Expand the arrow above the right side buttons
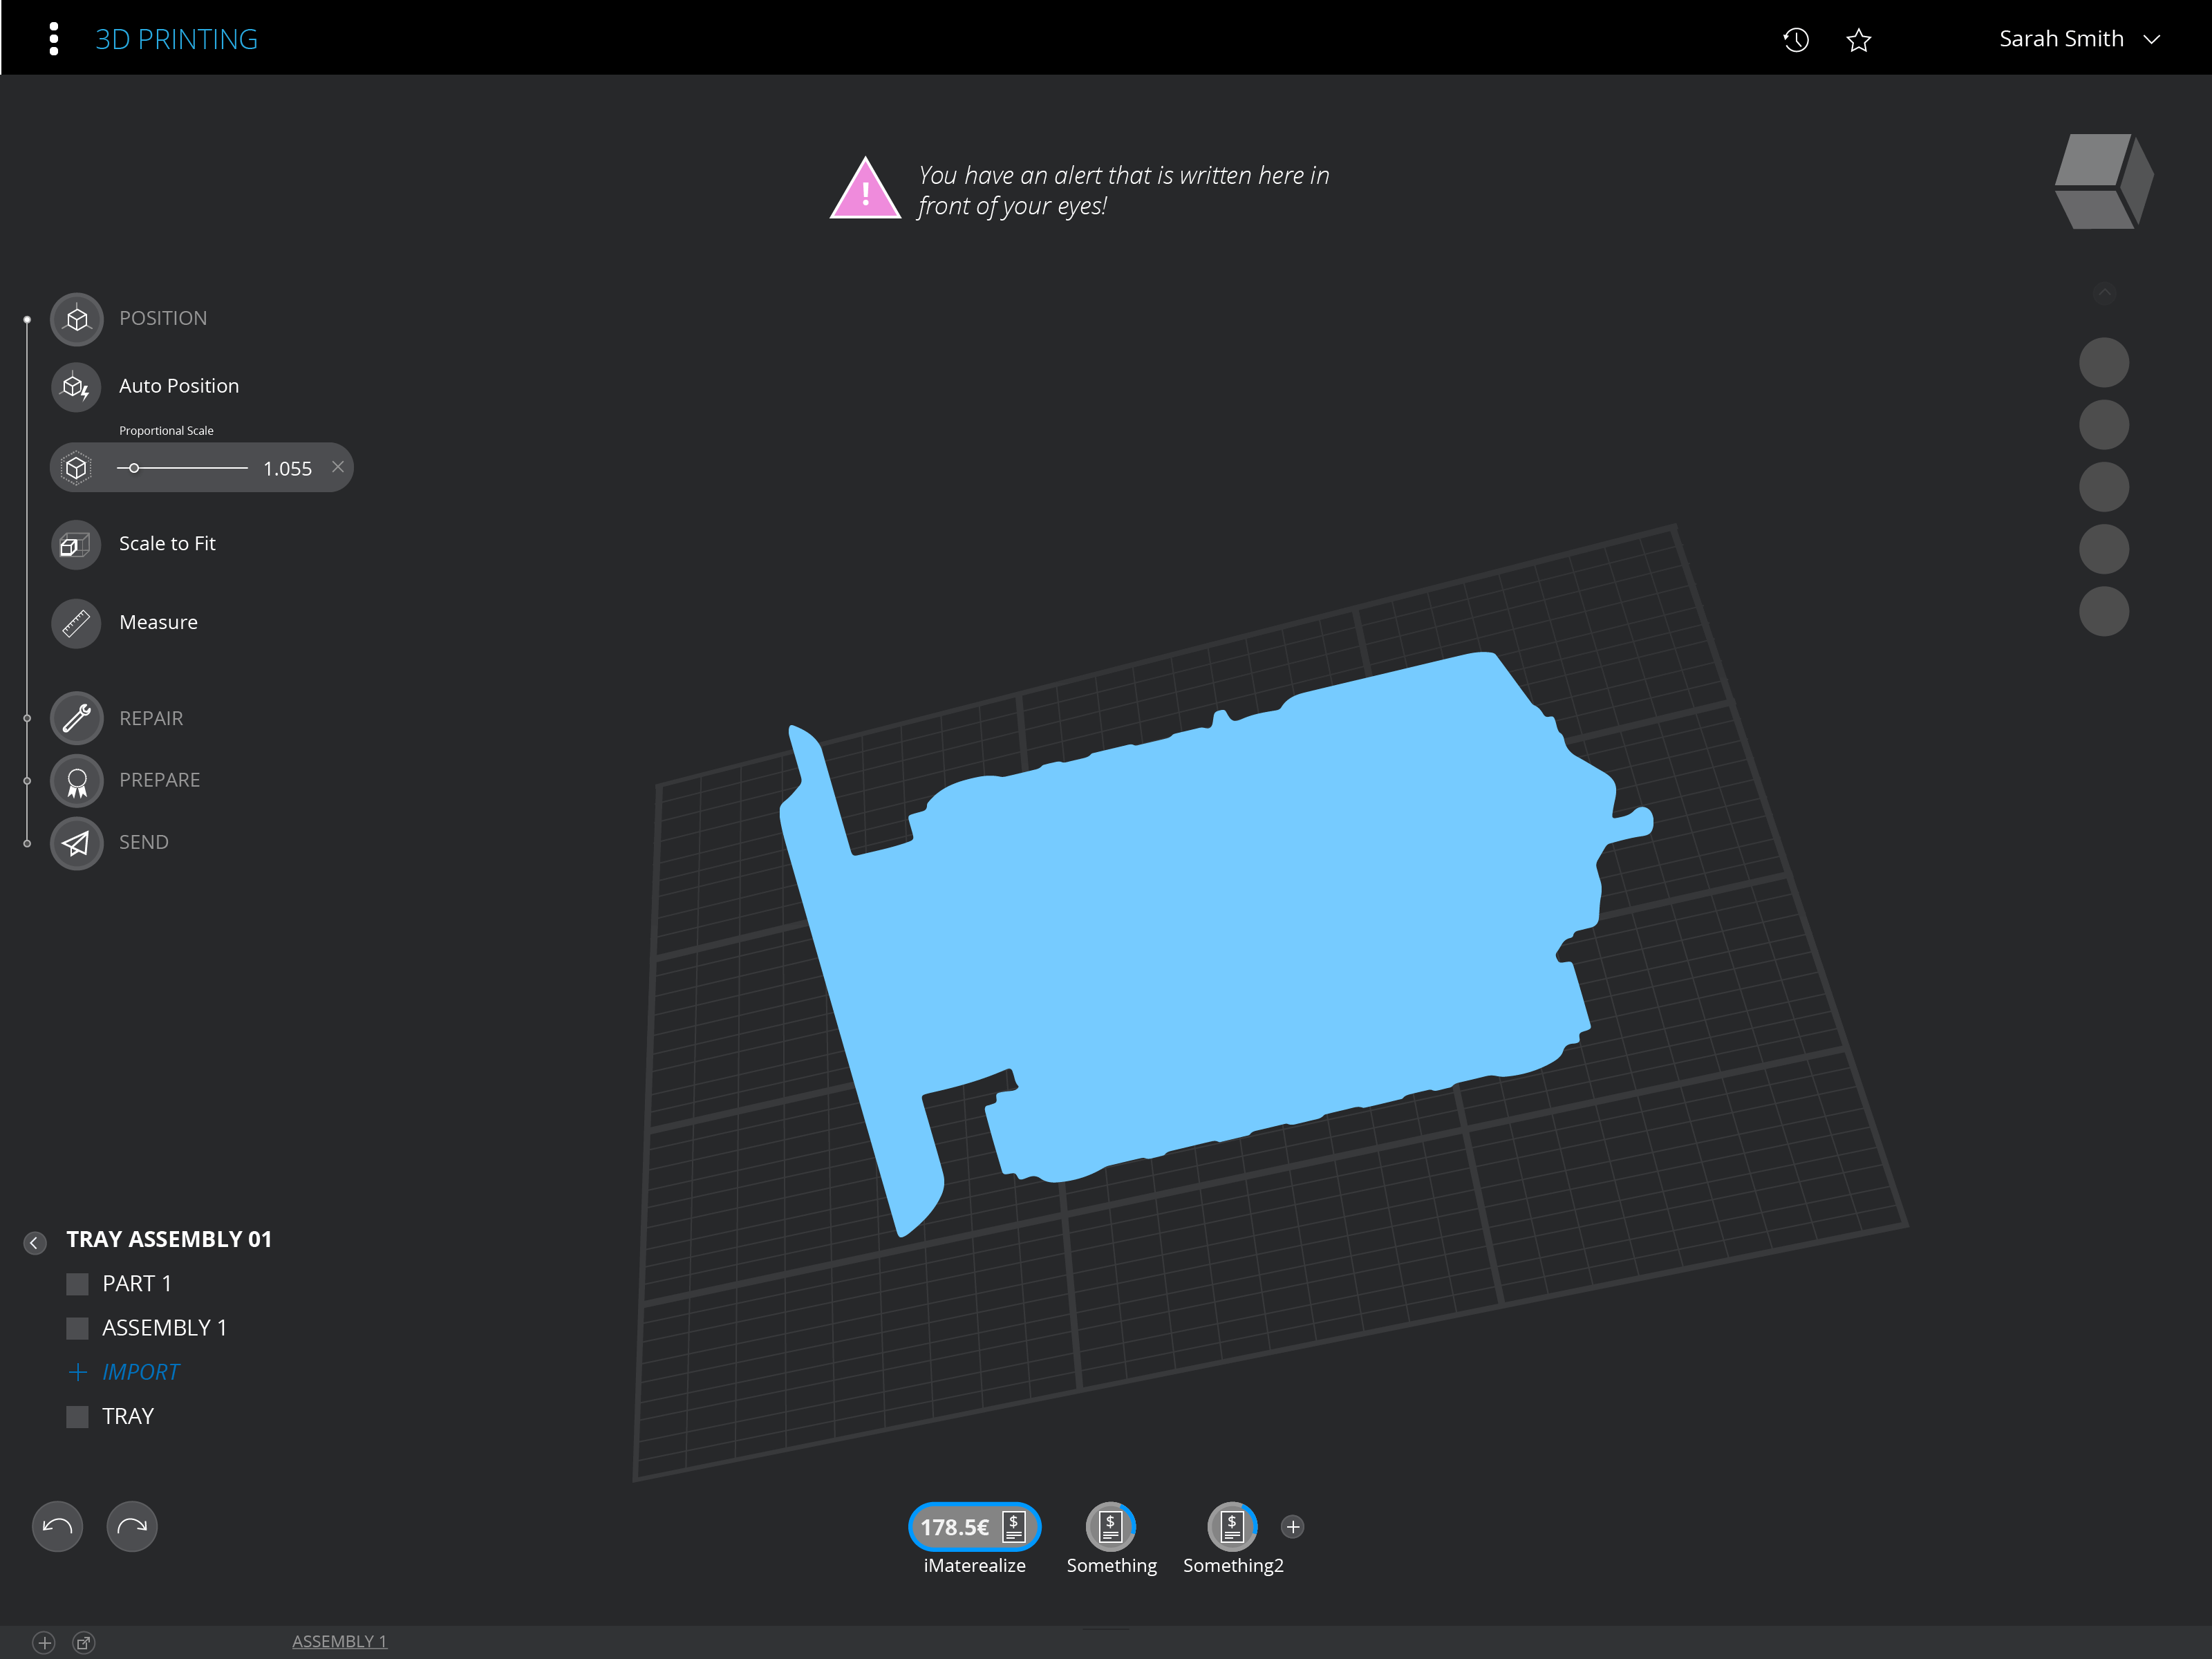 2103,293
